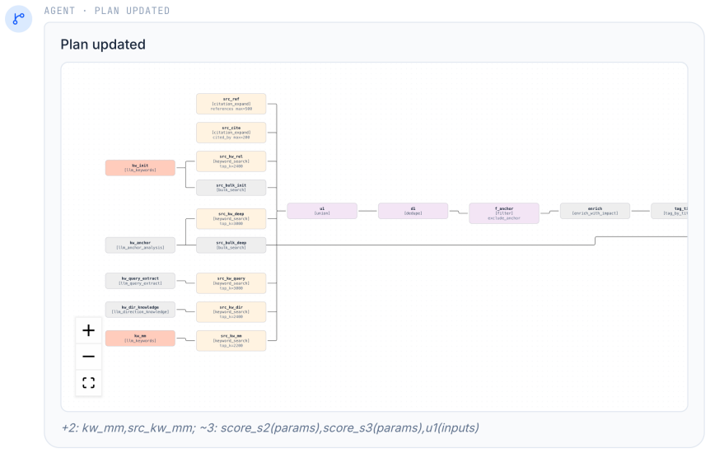Select the kw_init llm_keywords node
Screen dimensions: 710x453
click(x=140, y=168)
